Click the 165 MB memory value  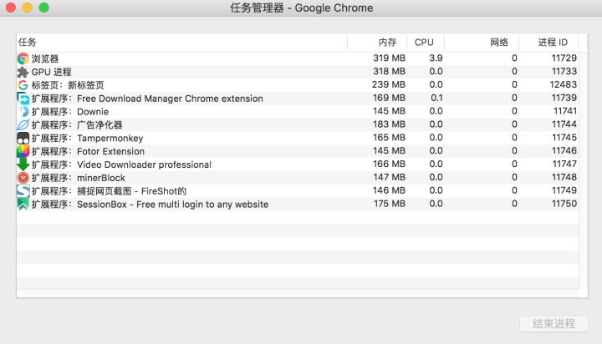point(389,137)
